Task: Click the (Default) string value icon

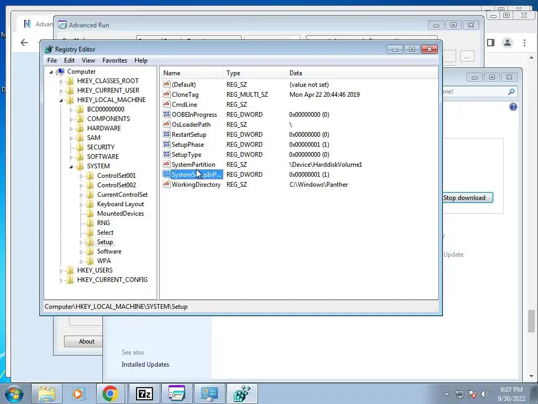Action: pyautogui.click(x=167, y=84)
